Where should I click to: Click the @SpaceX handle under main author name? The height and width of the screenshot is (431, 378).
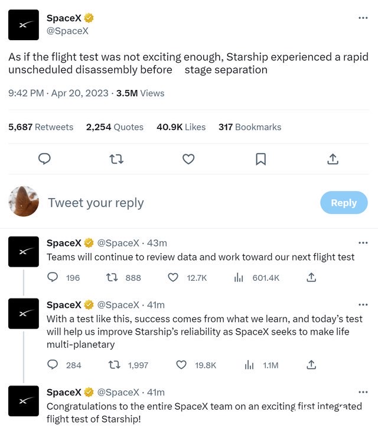tap(67, 31)
